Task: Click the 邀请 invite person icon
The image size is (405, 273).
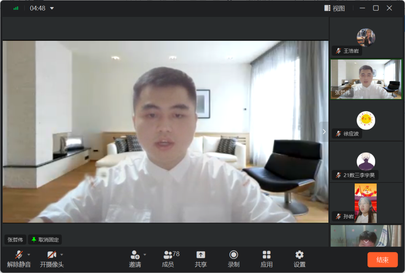Action: click(135, 255)
